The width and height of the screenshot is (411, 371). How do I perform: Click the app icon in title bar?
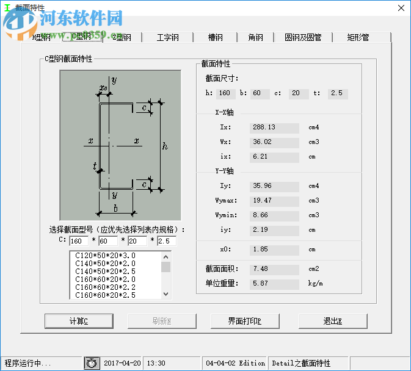point(7,8)
